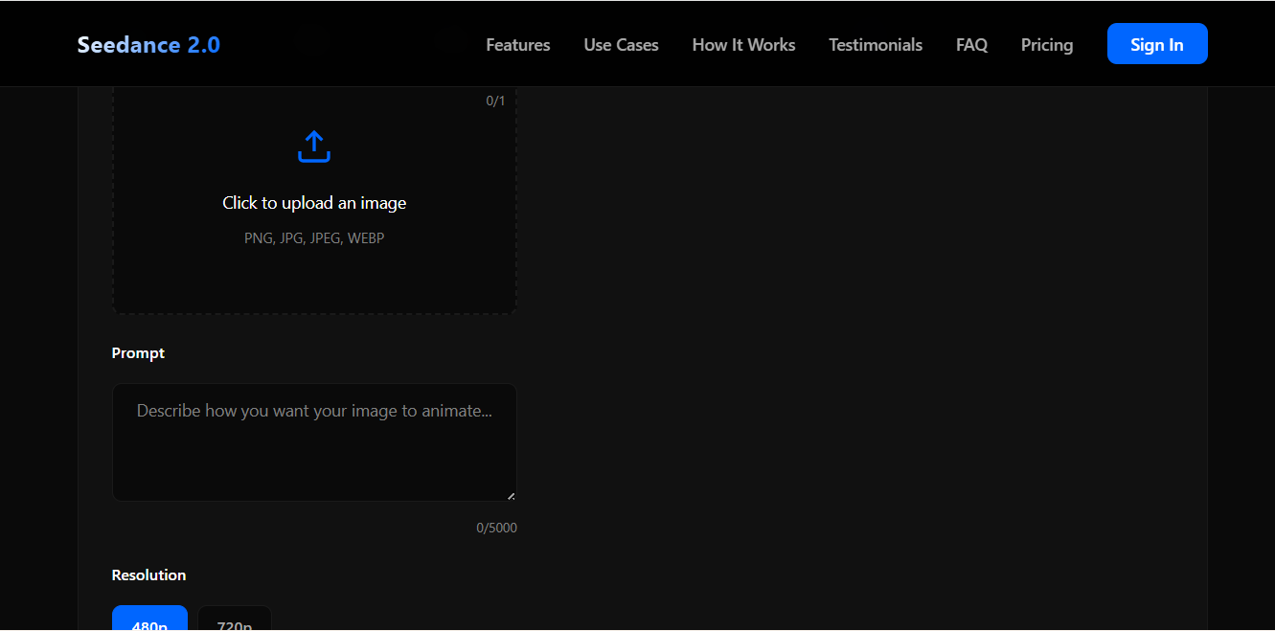The image size is (1275, 631).
Task: Go to Use Cases in navigation
Action: [x=621, y=45]
